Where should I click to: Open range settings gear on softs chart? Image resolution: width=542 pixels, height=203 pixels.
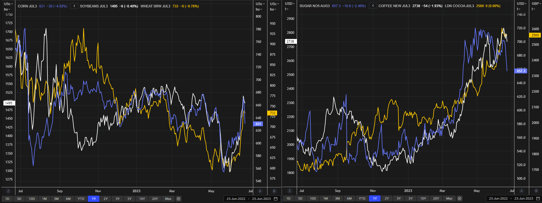460,198
